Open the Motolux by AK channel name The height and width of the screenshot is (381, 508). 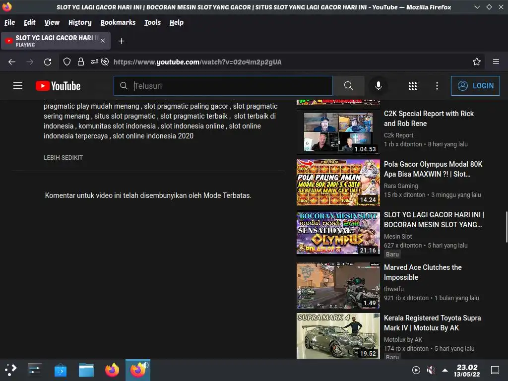[x=403, y=339]
